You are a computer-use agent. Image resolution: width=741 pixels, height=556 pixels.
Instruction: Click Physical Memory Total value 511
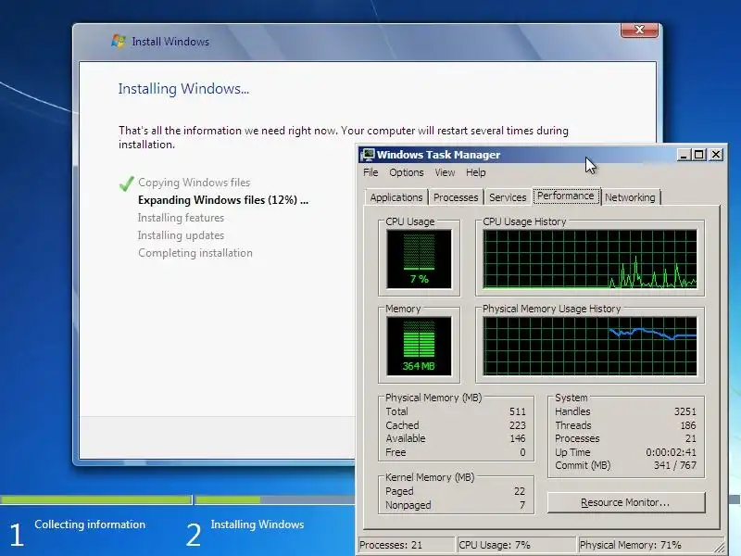[x=518, y=411]
